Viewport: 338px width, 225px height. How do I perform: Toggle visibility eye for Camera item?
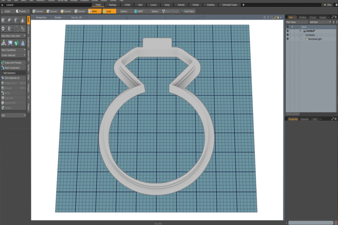(x=288, y=35)
